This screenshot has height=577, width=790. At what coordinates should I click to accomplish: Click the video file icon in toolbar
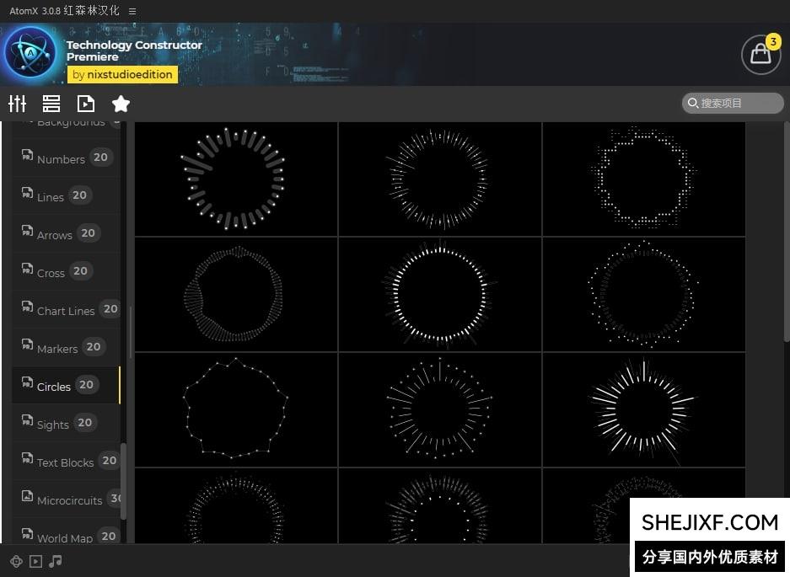pos(86,104)
